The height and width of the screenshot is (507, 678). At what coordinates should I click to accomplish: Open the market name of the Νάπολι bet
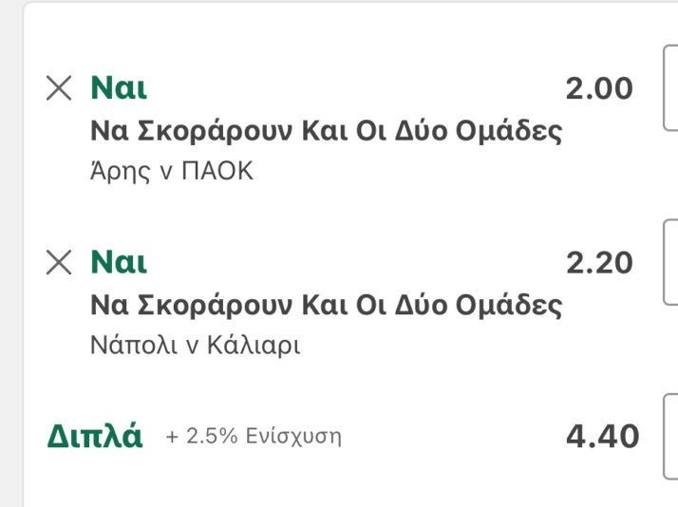pyautogui.click(x=326, y=305)
